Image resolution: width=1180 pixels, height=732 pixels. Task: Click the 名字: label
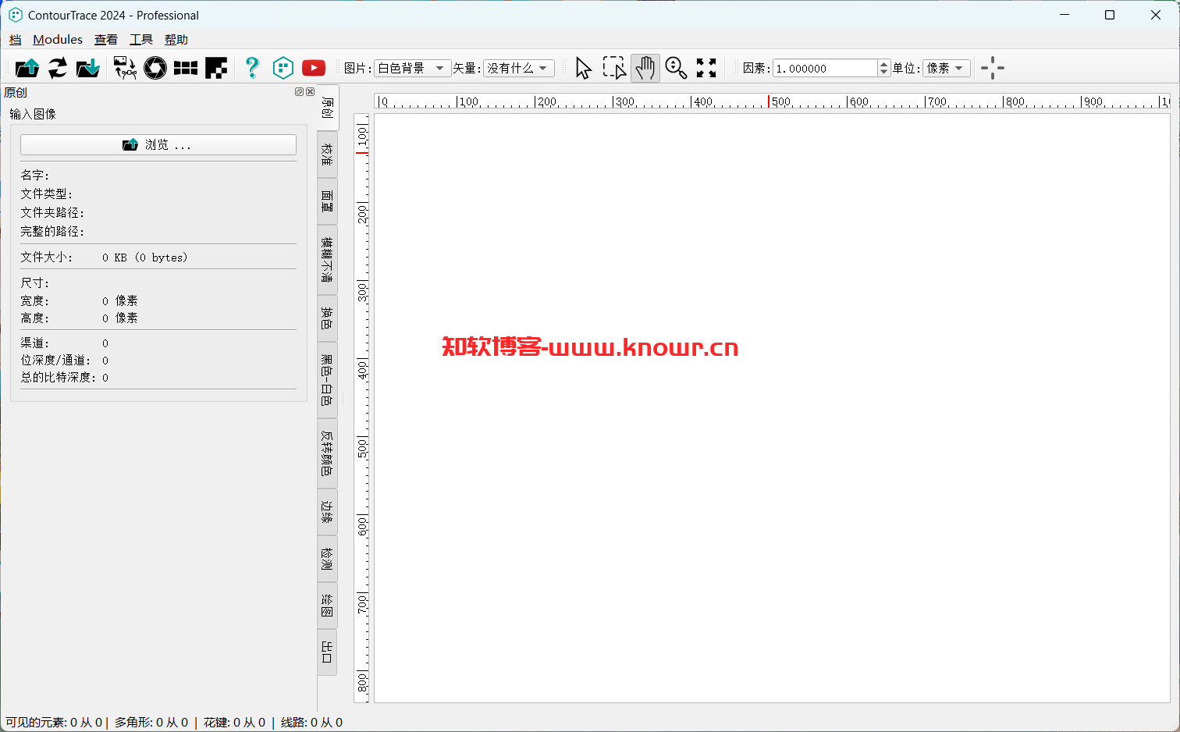tap(35, 175)
